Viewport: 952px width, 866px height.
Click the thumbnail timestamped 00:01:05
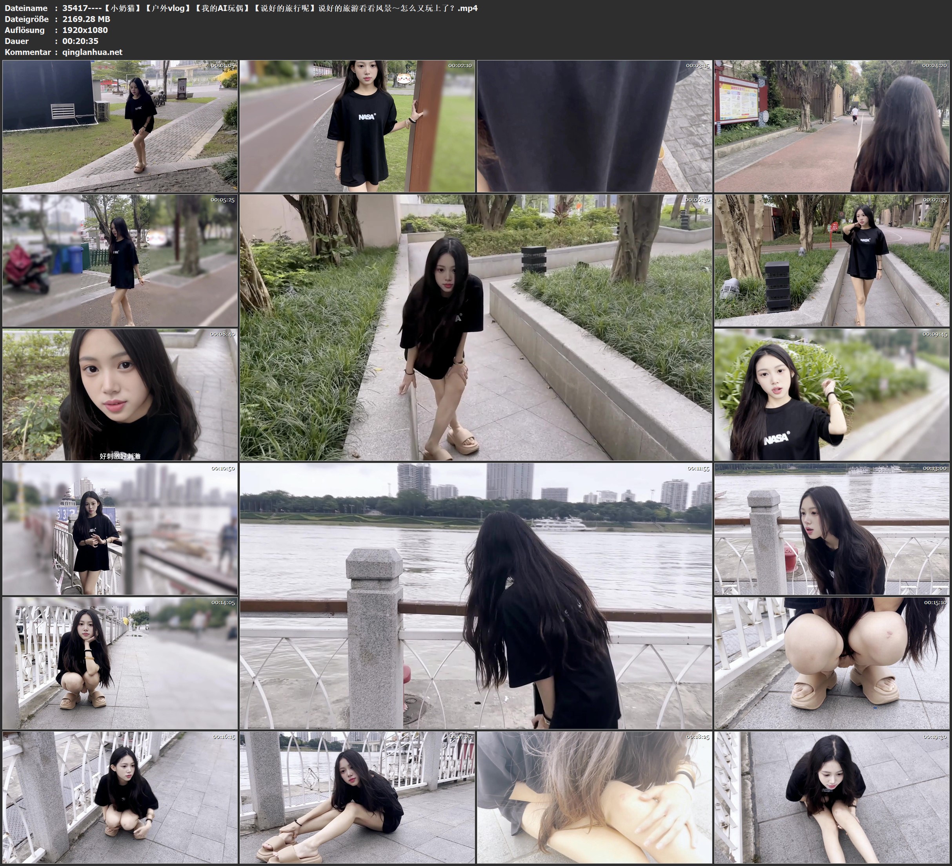tap(120, 126)
